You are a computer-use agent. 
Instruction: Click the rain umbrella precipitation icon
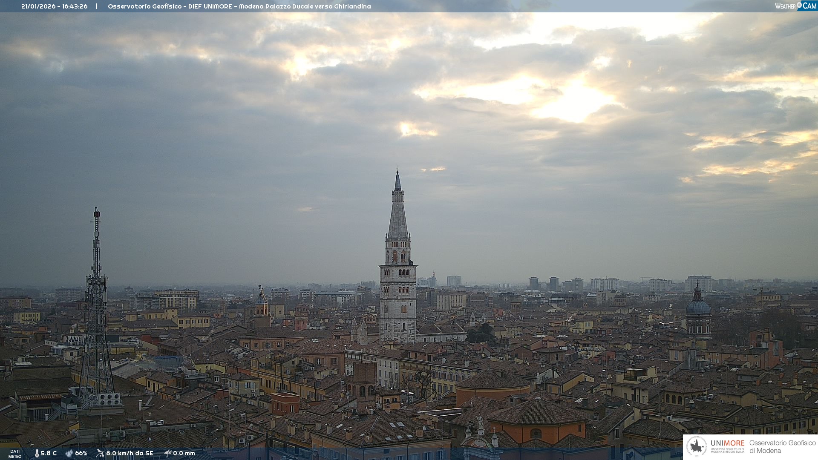tap(168, 453)
